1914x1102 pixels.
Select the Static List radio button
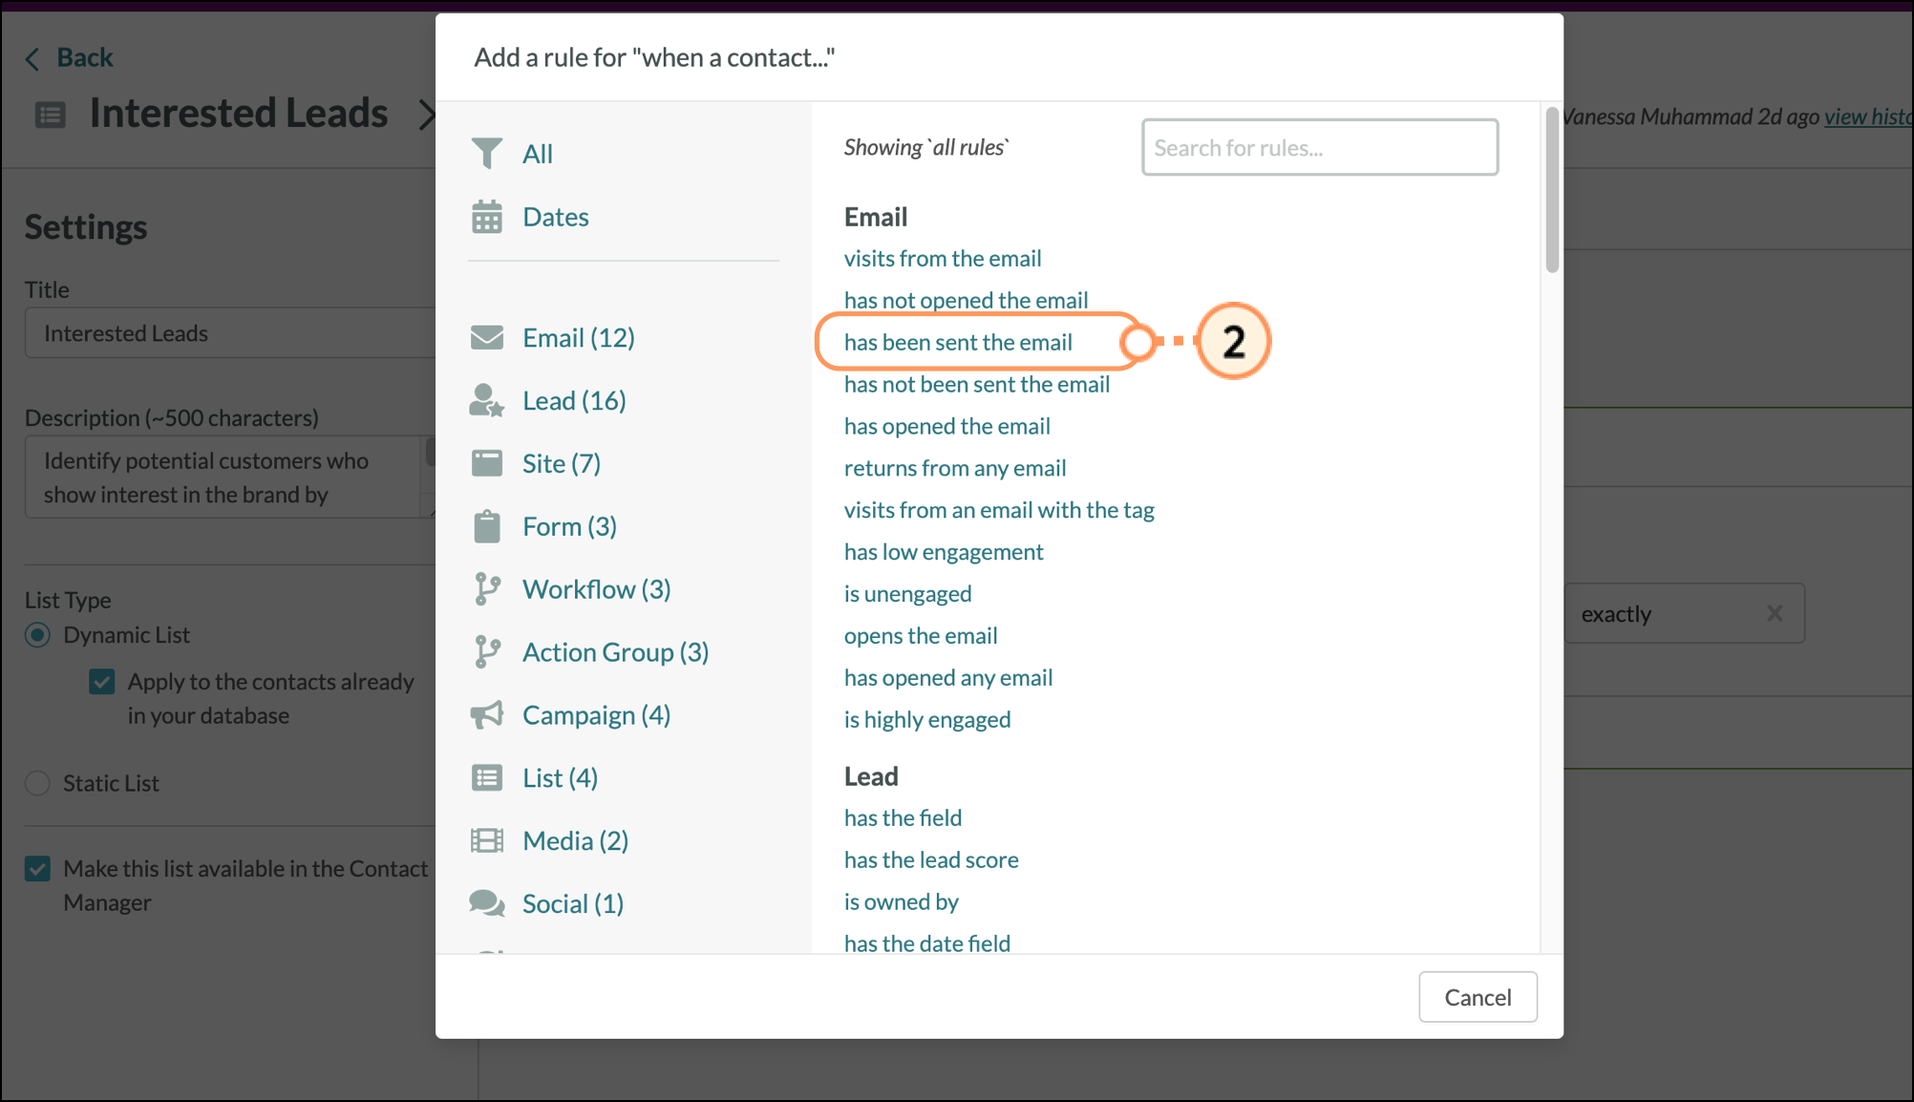[38, 783]
